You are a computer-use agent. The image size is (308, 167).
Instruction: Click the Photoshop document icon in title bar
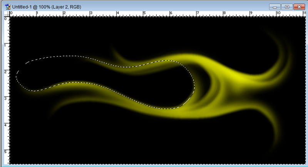pyautogui.click(x=8, y=7)
